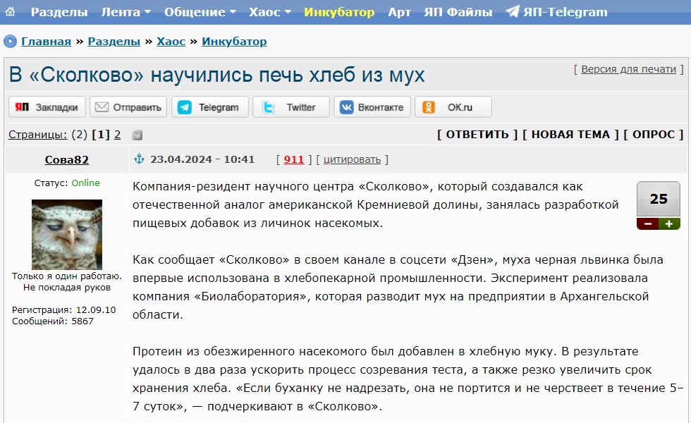Open the Инкубатор menu item
This screenshot has width=691, height=423.
[339, 12]
